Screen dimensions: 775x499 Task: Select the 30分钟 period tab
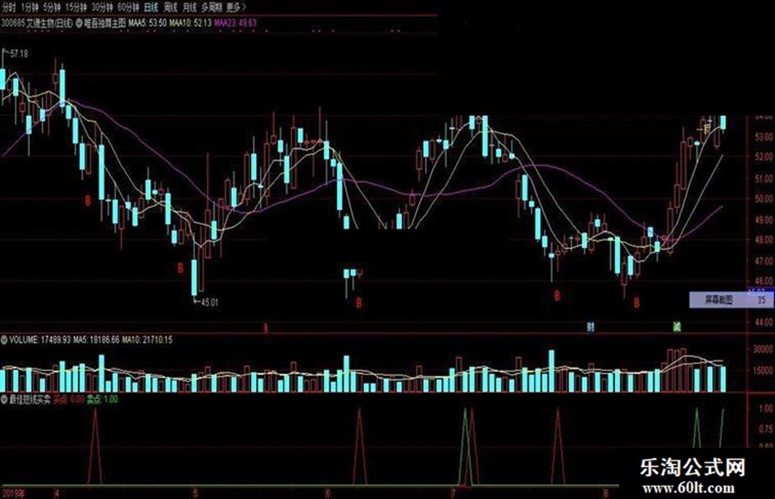click(x=103, y=7)
